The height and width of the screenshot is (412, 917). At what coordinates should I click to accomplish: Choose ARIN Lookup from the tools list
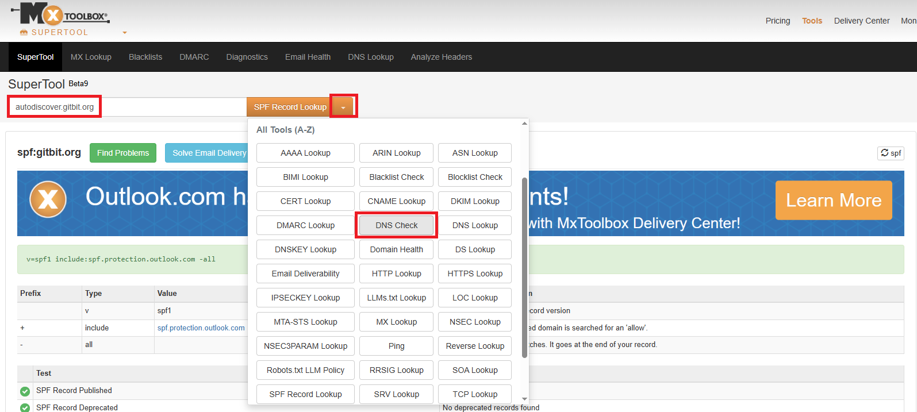tap(396, 153)
